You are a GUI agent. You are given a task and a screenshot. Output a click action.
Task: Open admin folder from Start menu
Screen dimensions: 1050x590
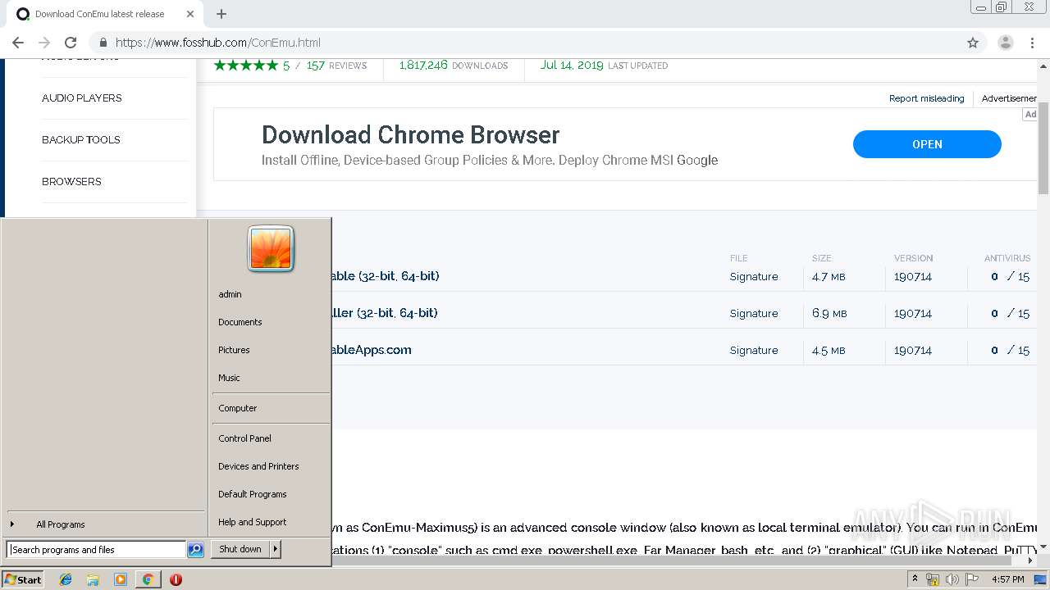click(x=271, y=294)
